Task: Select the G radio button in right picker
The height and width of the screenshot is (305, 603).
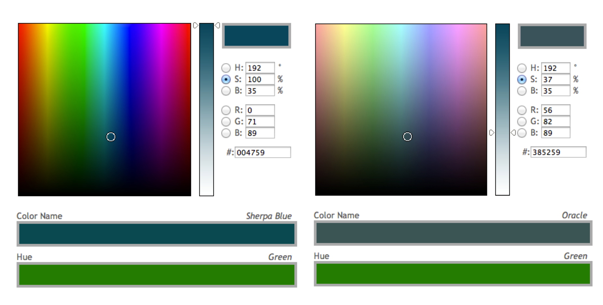Action: [522, 122]
